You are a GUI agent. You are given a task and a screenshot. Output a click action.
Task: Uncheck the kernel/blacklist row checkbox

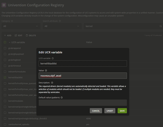[5, 77]
